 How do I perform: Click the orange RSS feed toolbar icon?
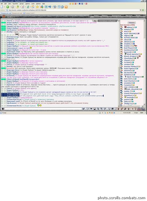(x=66, y=7)
